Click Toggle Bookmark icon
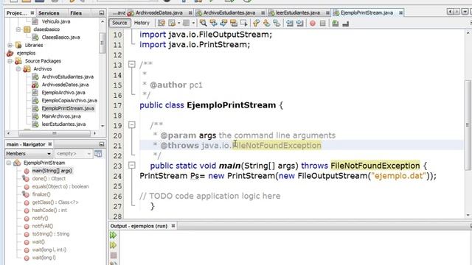Viewport: 472px width, 265px height. (277, 23)
